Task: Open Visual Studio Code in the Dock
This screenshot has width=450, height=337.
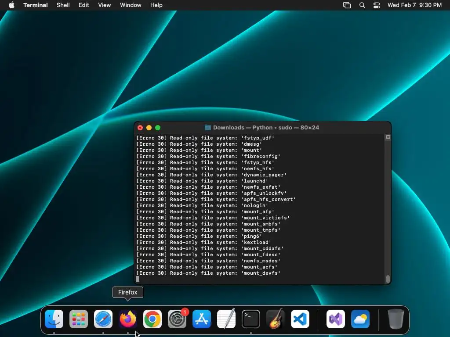Action: tap(300, 319)
